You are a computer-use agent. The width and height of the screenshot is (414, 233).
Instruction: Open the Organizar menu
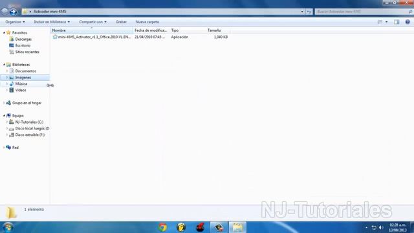click(15, 22)
